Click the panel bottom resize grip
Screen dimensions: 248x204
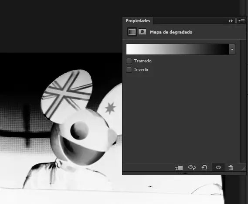pyautogui.click(x=184, y=173)
